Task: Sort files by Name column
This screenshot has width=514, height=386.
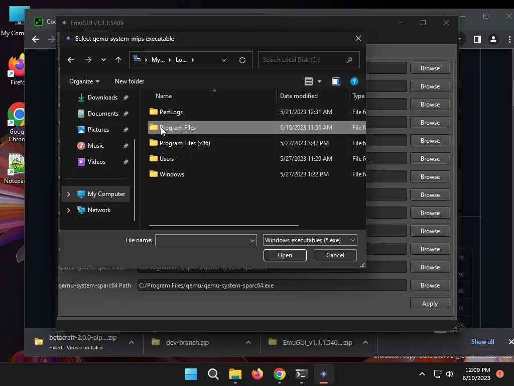Action: tap(164, 96)
